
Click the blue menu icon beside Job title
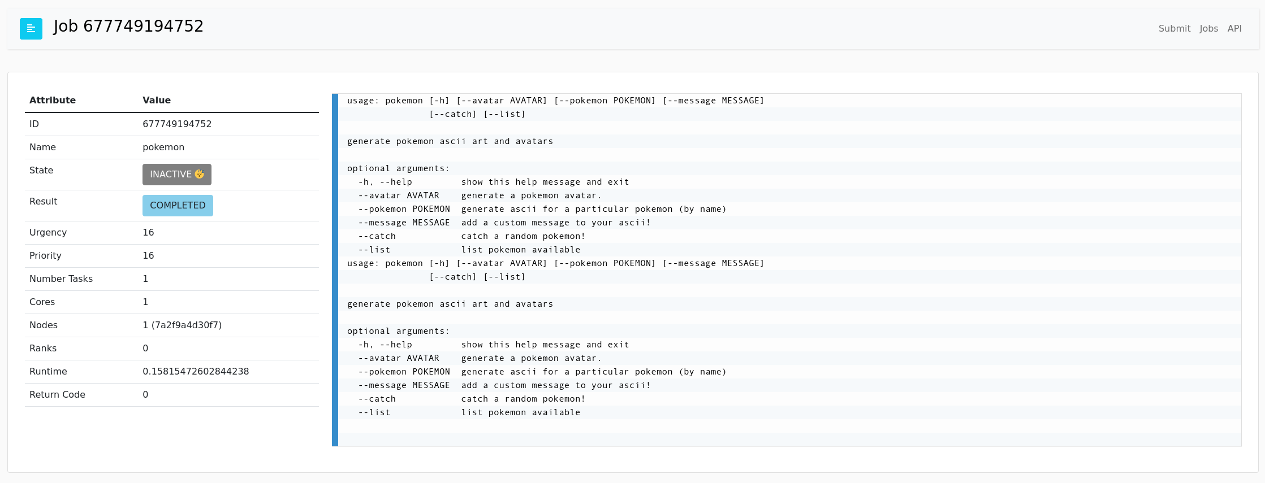point(31,29)
